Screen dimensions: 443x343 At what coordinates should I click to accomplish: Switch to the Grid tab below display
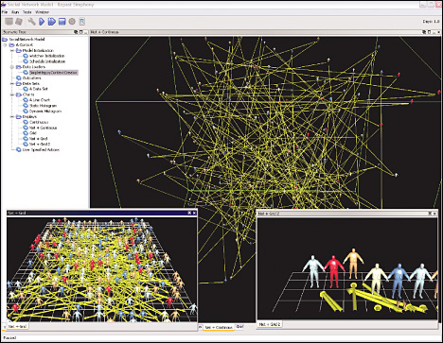pos(240,327)
